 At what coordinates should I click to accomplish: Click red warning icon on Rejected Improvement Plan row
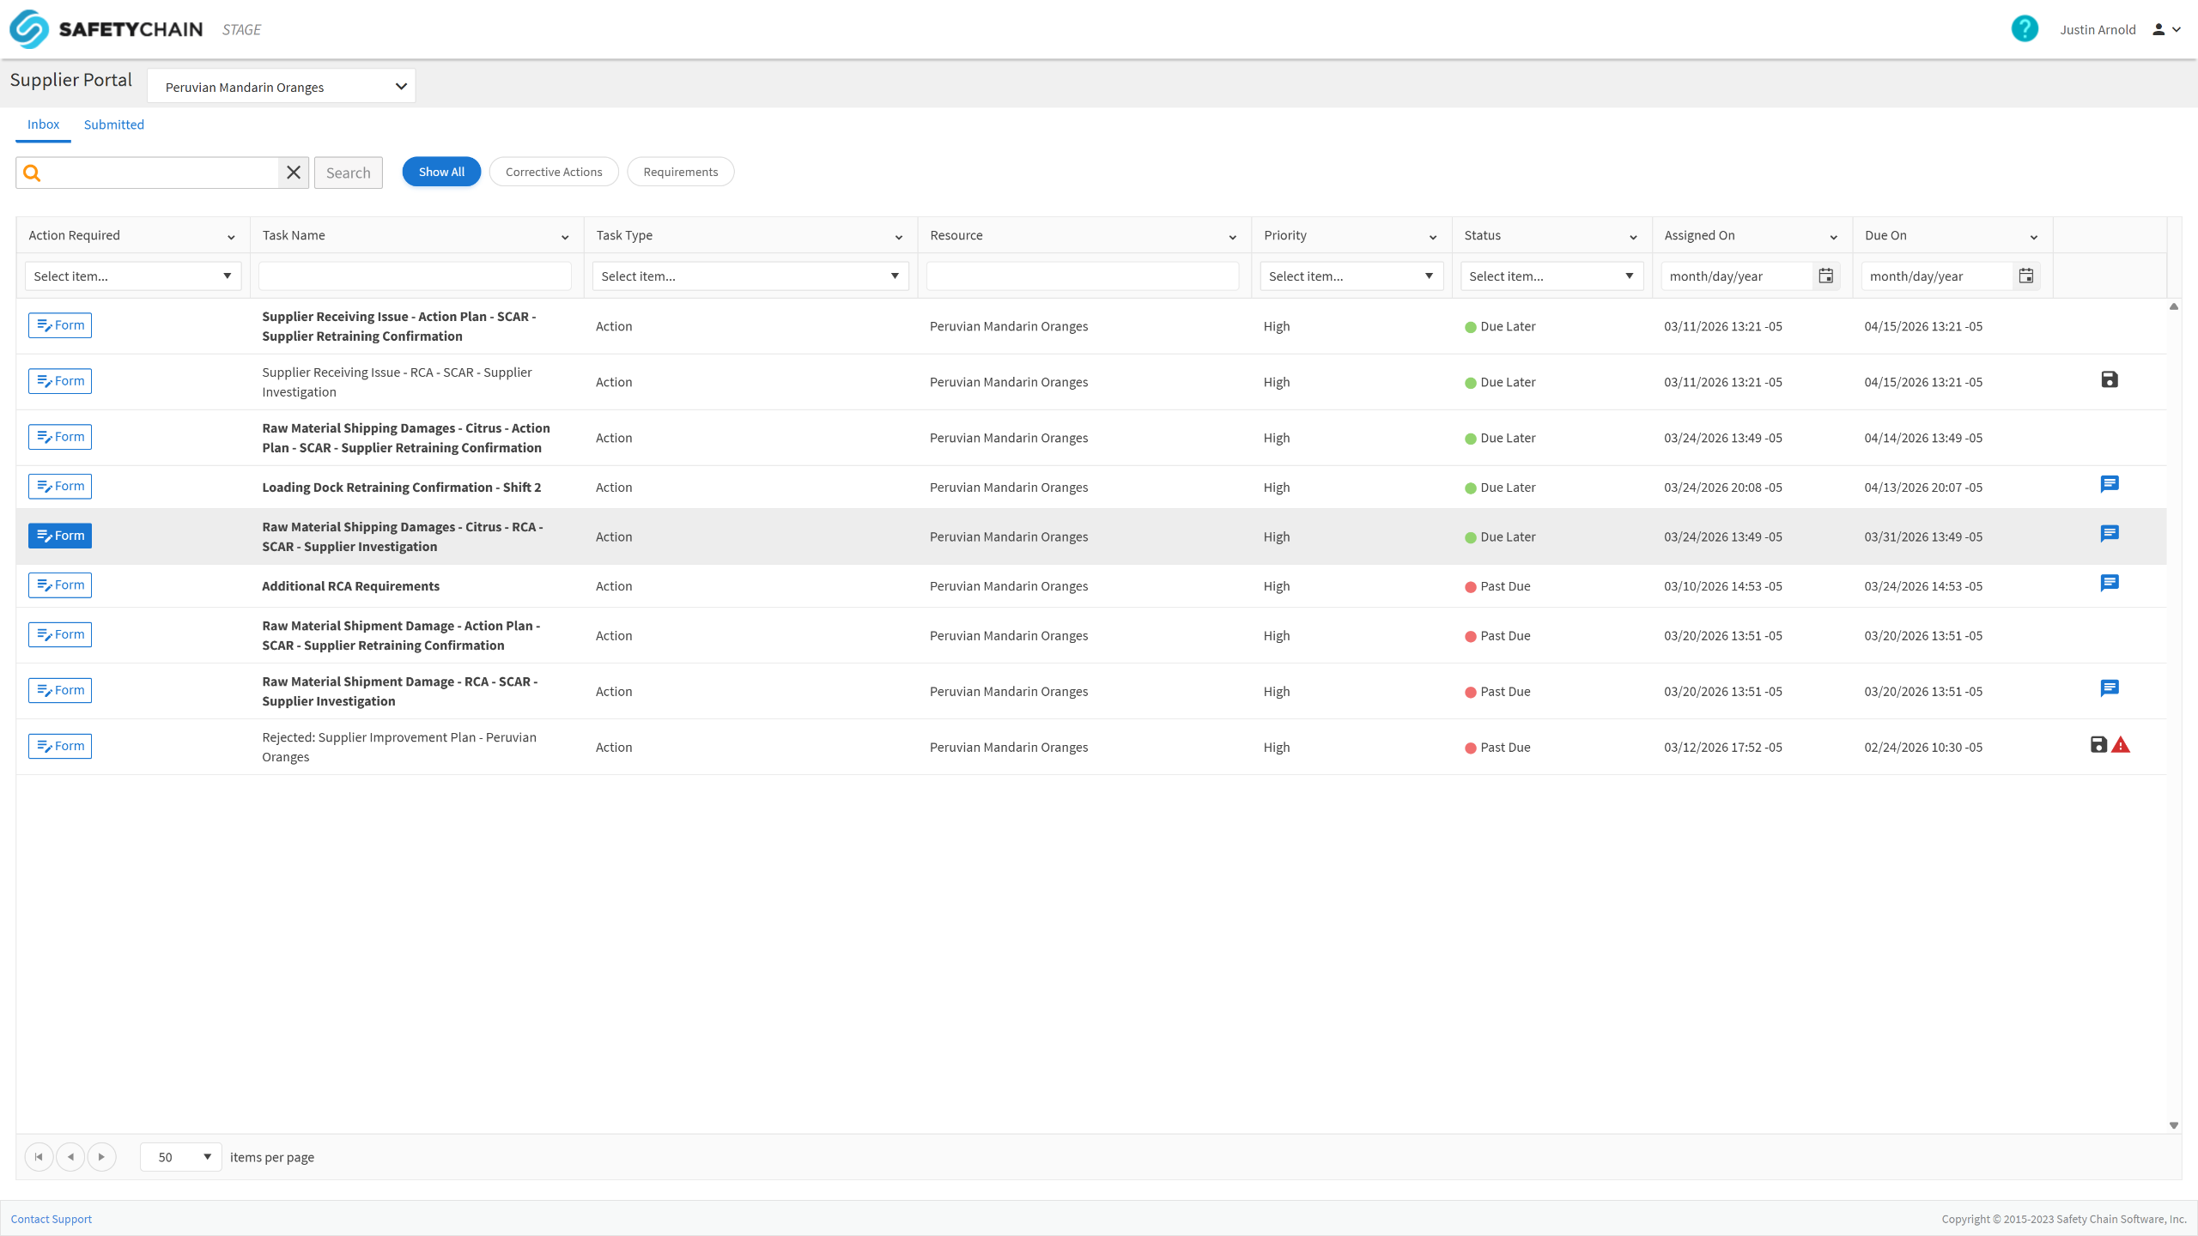2121,745
